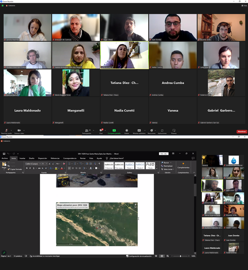Open the Seleccionar dropdown in Edición
Screen dimensions: 248x270
pyautogui.click(x=168, y=169)
